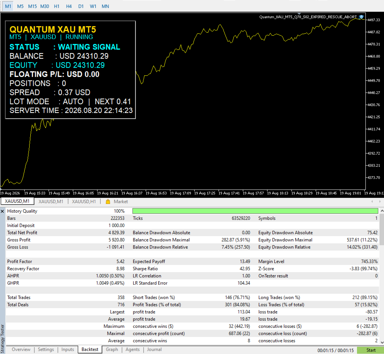This screenshot has height=354, width=384.
Task: Open the Inputs tester tab
Action: (68, 349)
